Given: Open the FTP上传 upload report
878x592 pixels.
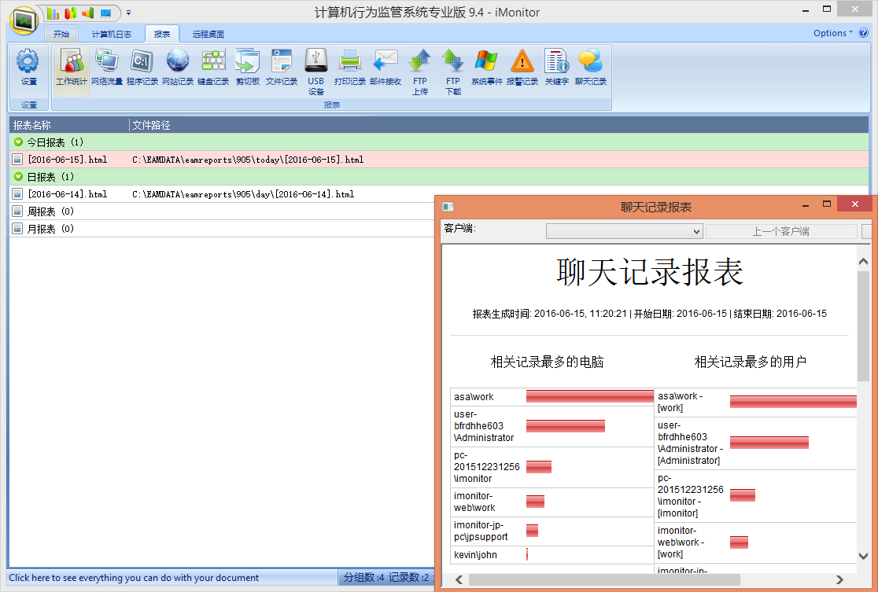Looking at the screenshot, I should [420, 67].
